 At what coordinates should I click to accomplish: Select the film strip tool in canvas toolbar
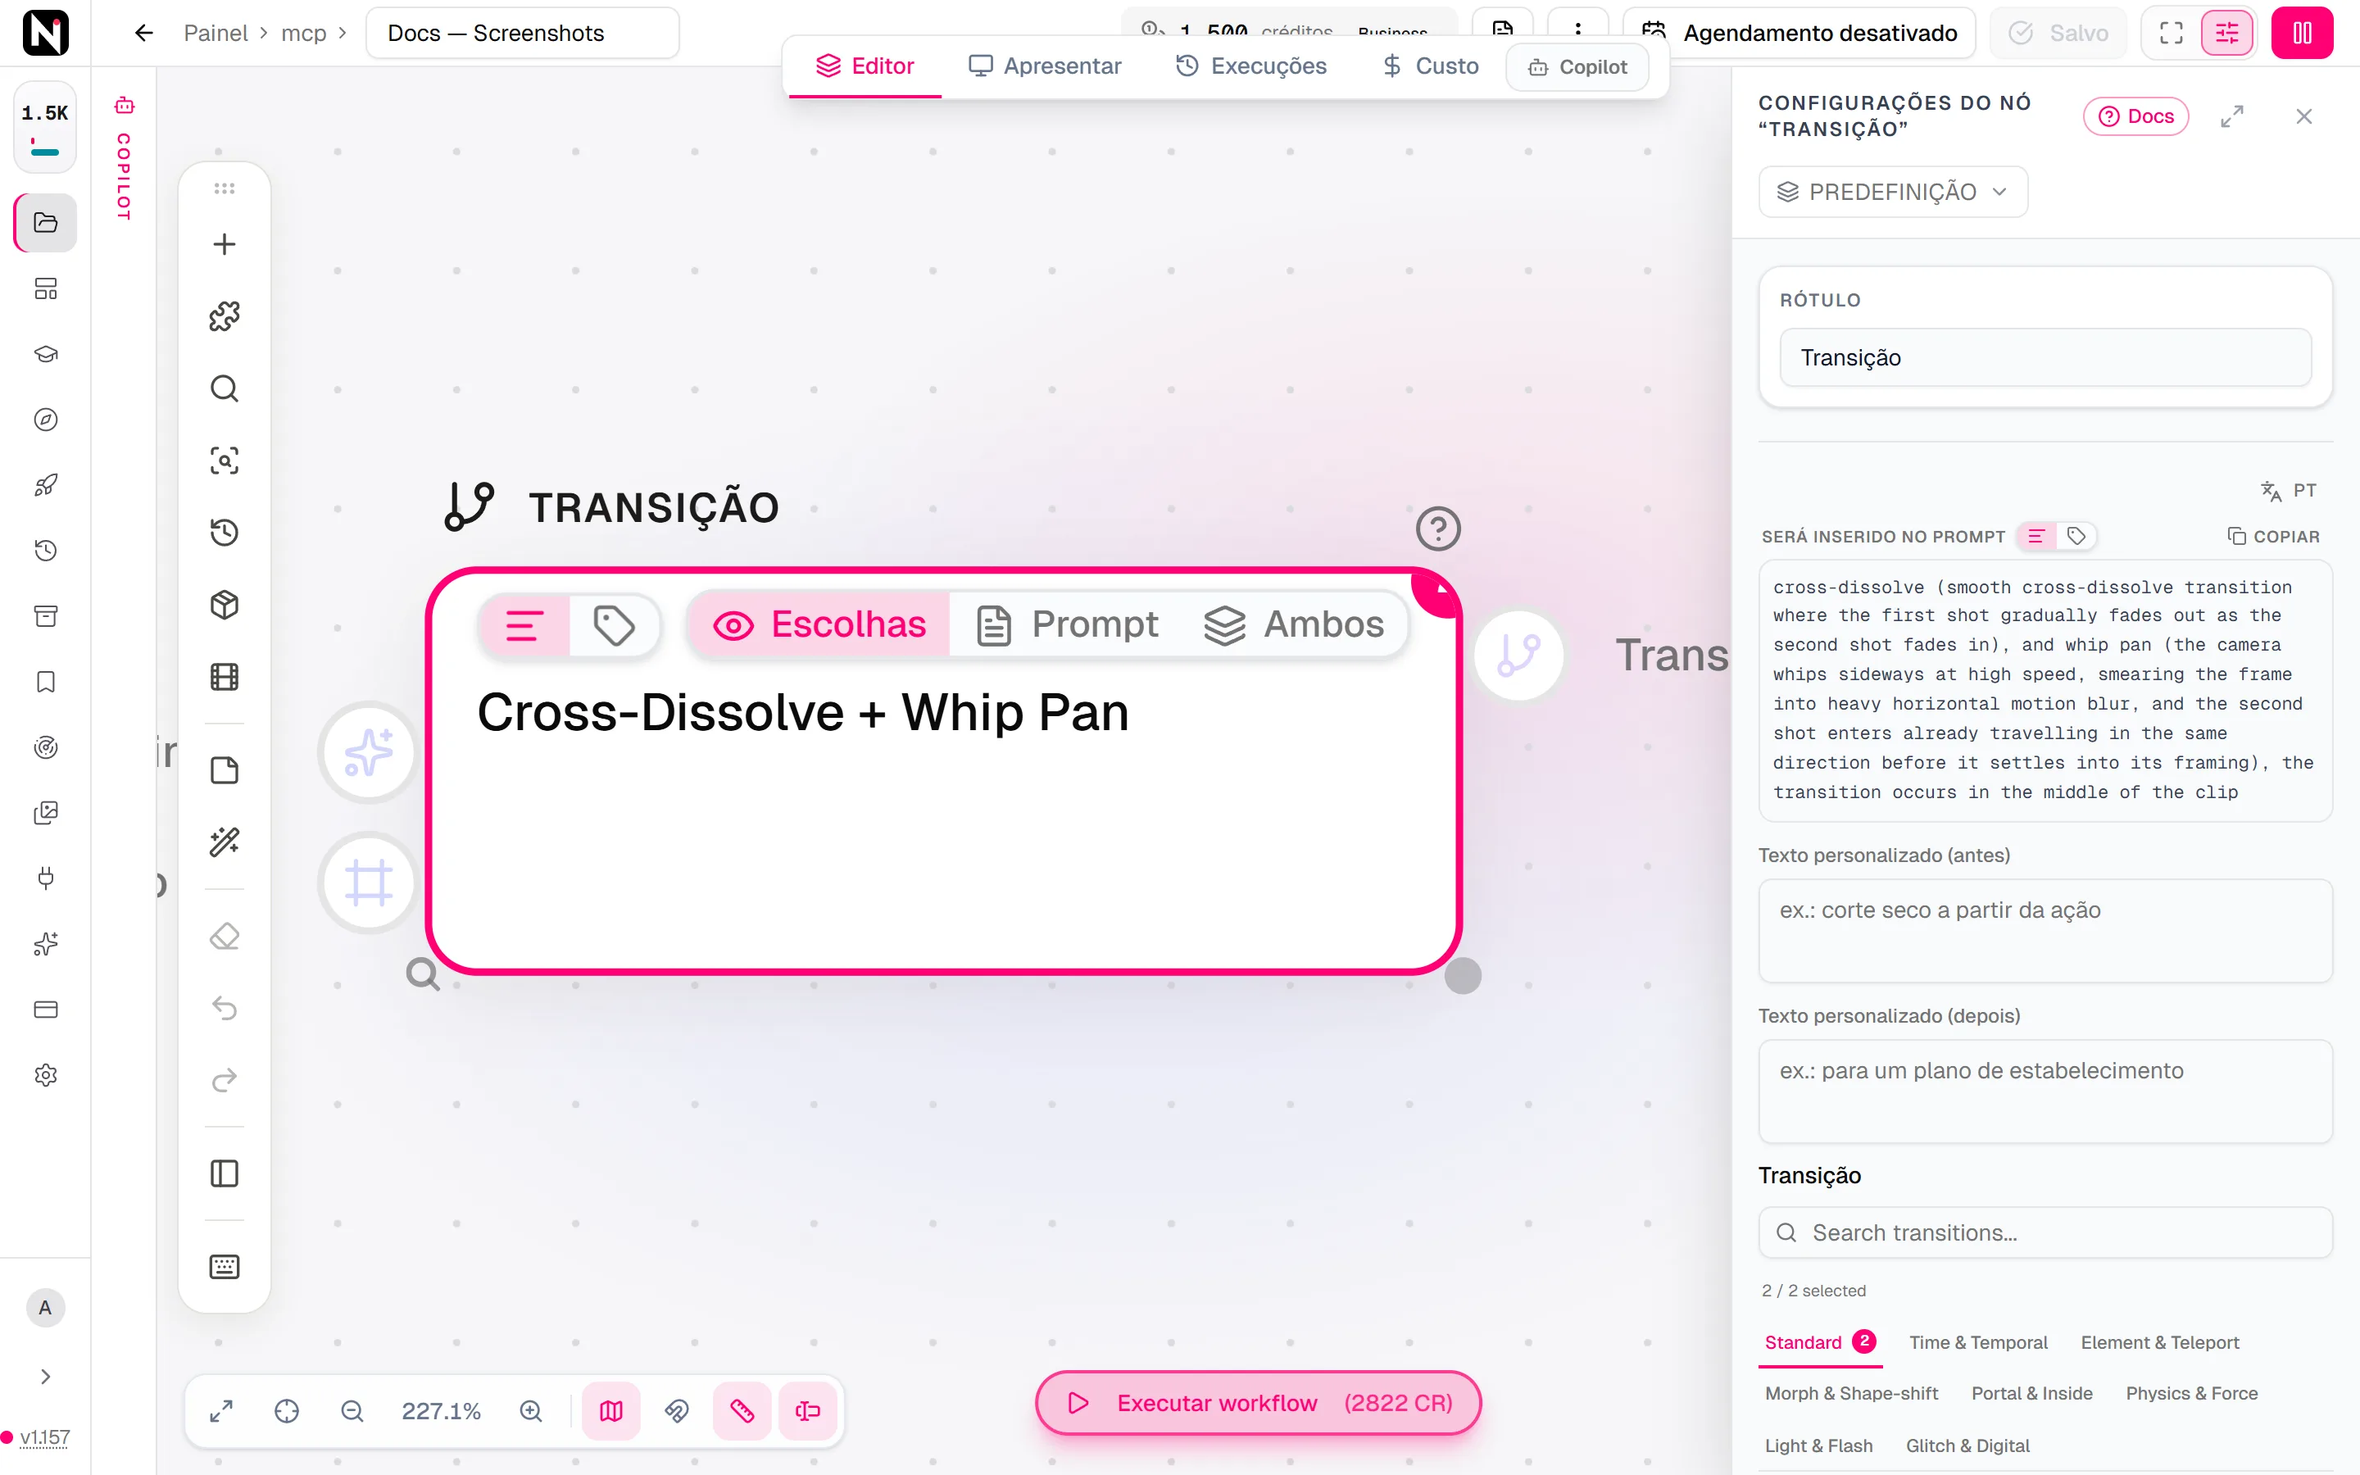(225, 677)
